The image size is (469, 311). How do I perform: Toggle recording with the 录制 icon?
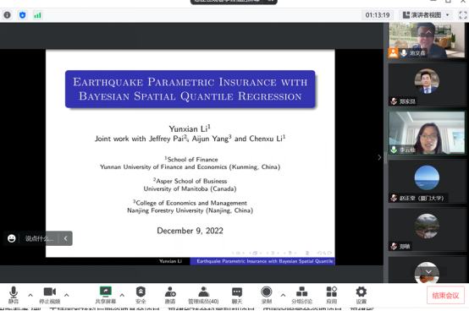pos(266,295)
